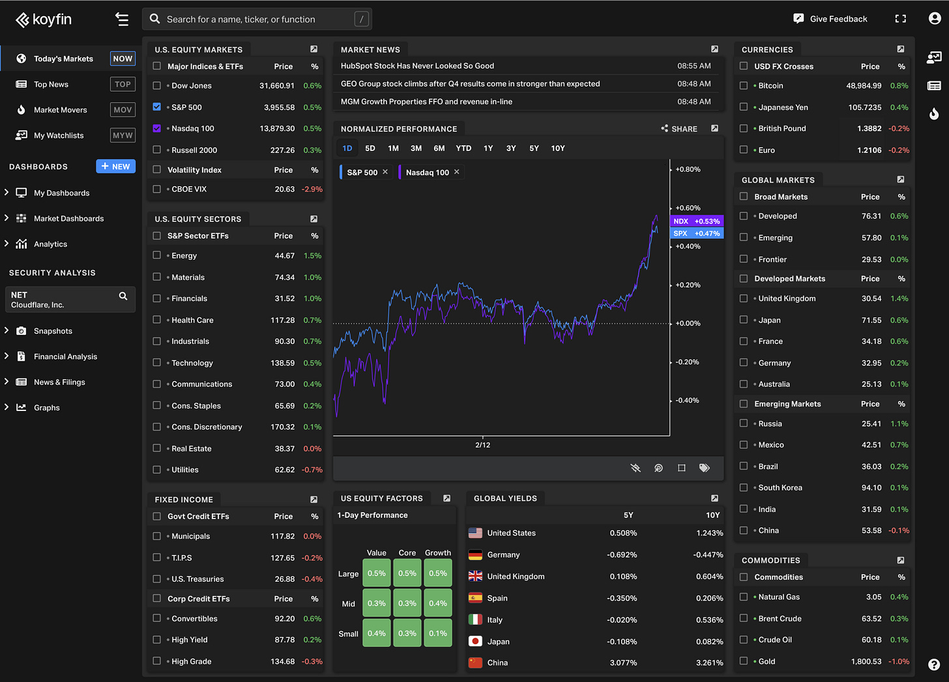The image size is (949, 682).
Task: Check the Energy sector checkbox
Action: click(156, 255)
